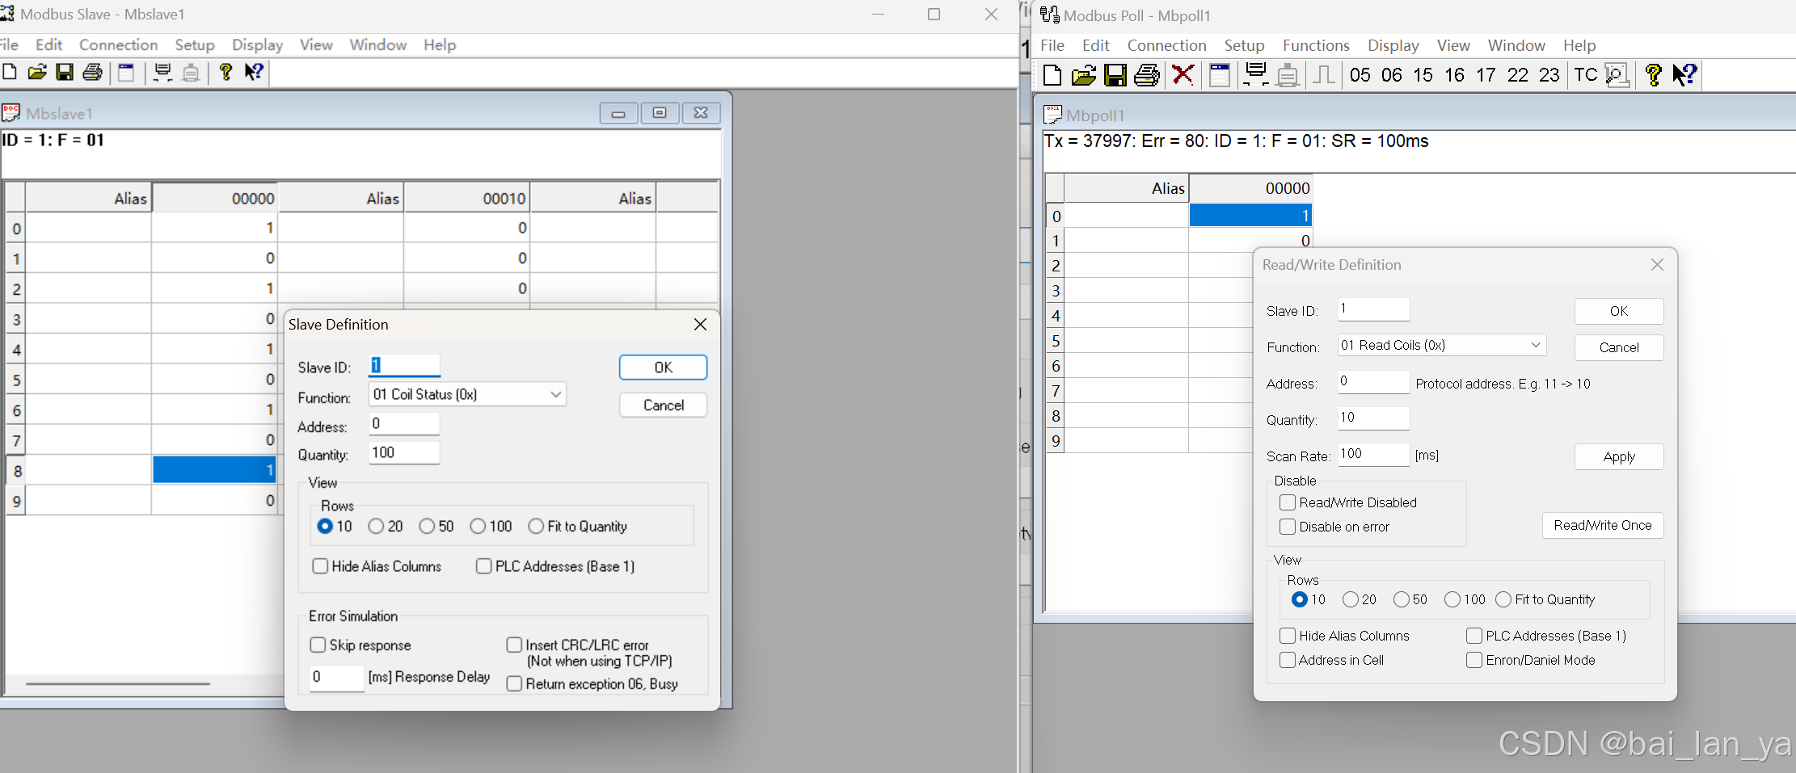Click the Scan Rate field
The height and width of the screenshot is (773, 1796).
pyautogui.click(x=1373, y=454)
